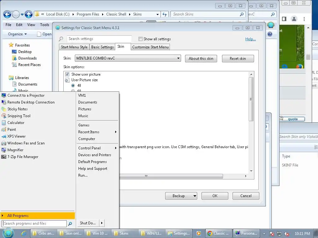Screen dimensions: 318x238
Task: Open recent pages dropdown arrow
Action: click(x=22, y=15)
